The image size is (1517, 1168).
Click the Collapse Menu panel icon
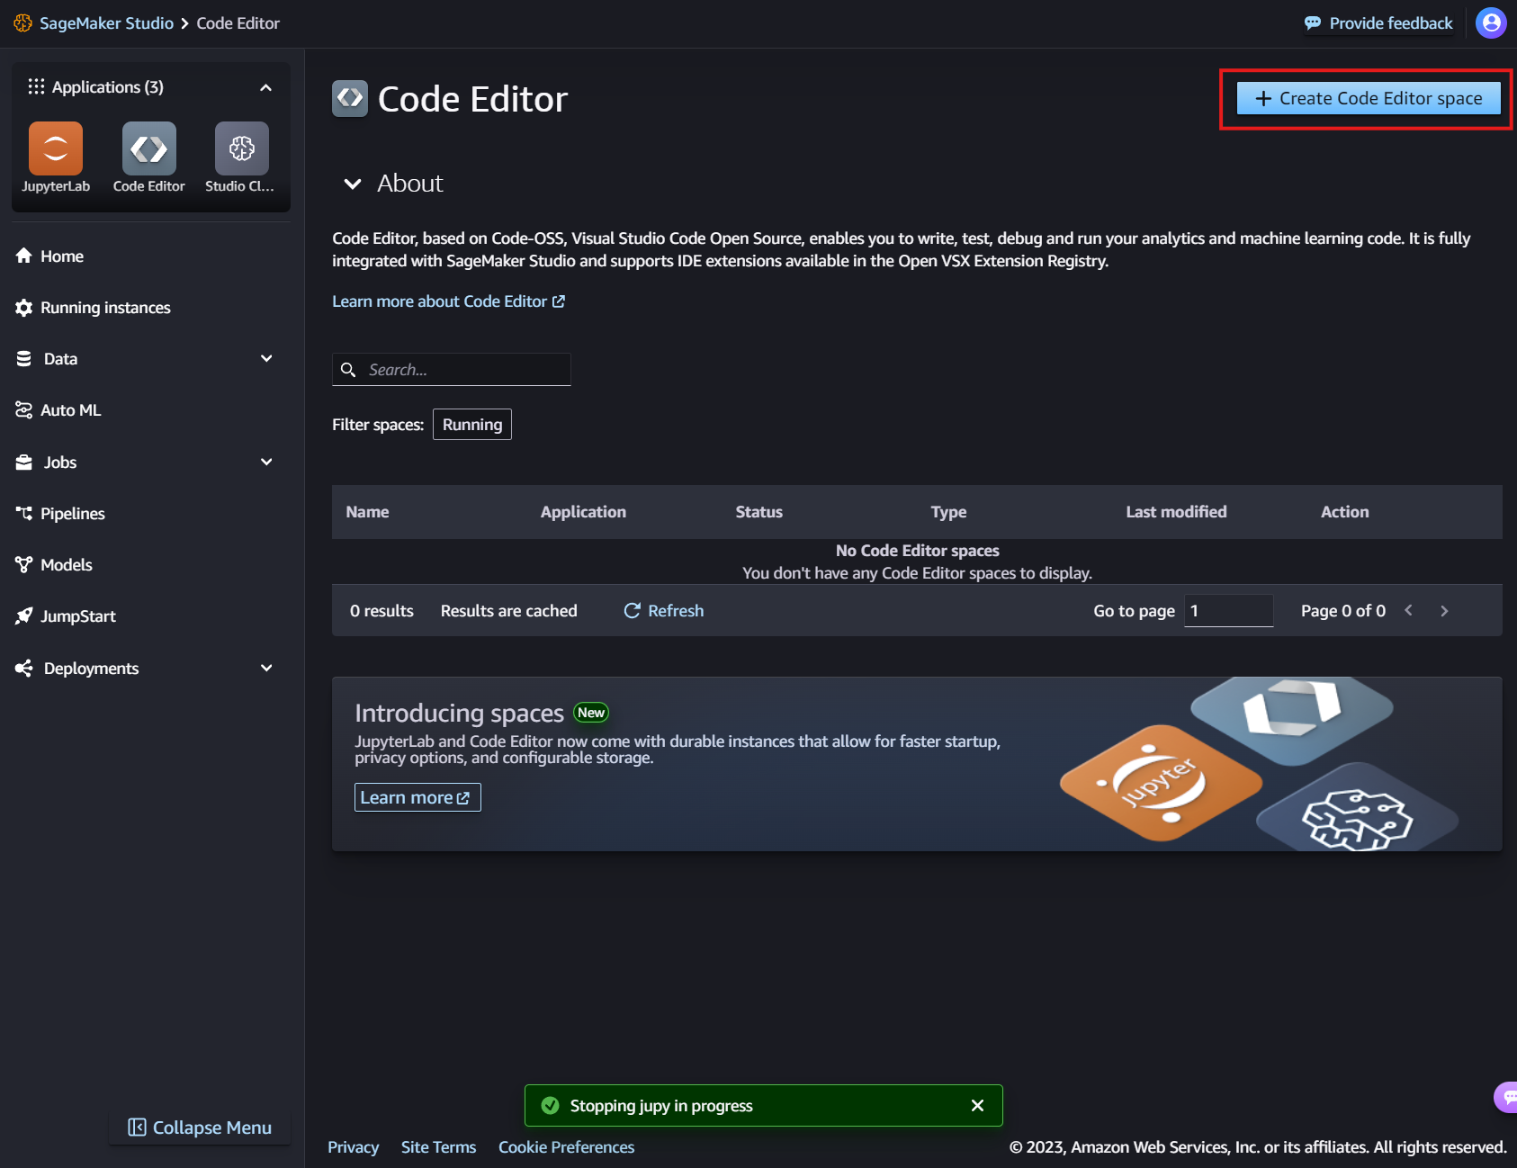(x=137, y=1128)
